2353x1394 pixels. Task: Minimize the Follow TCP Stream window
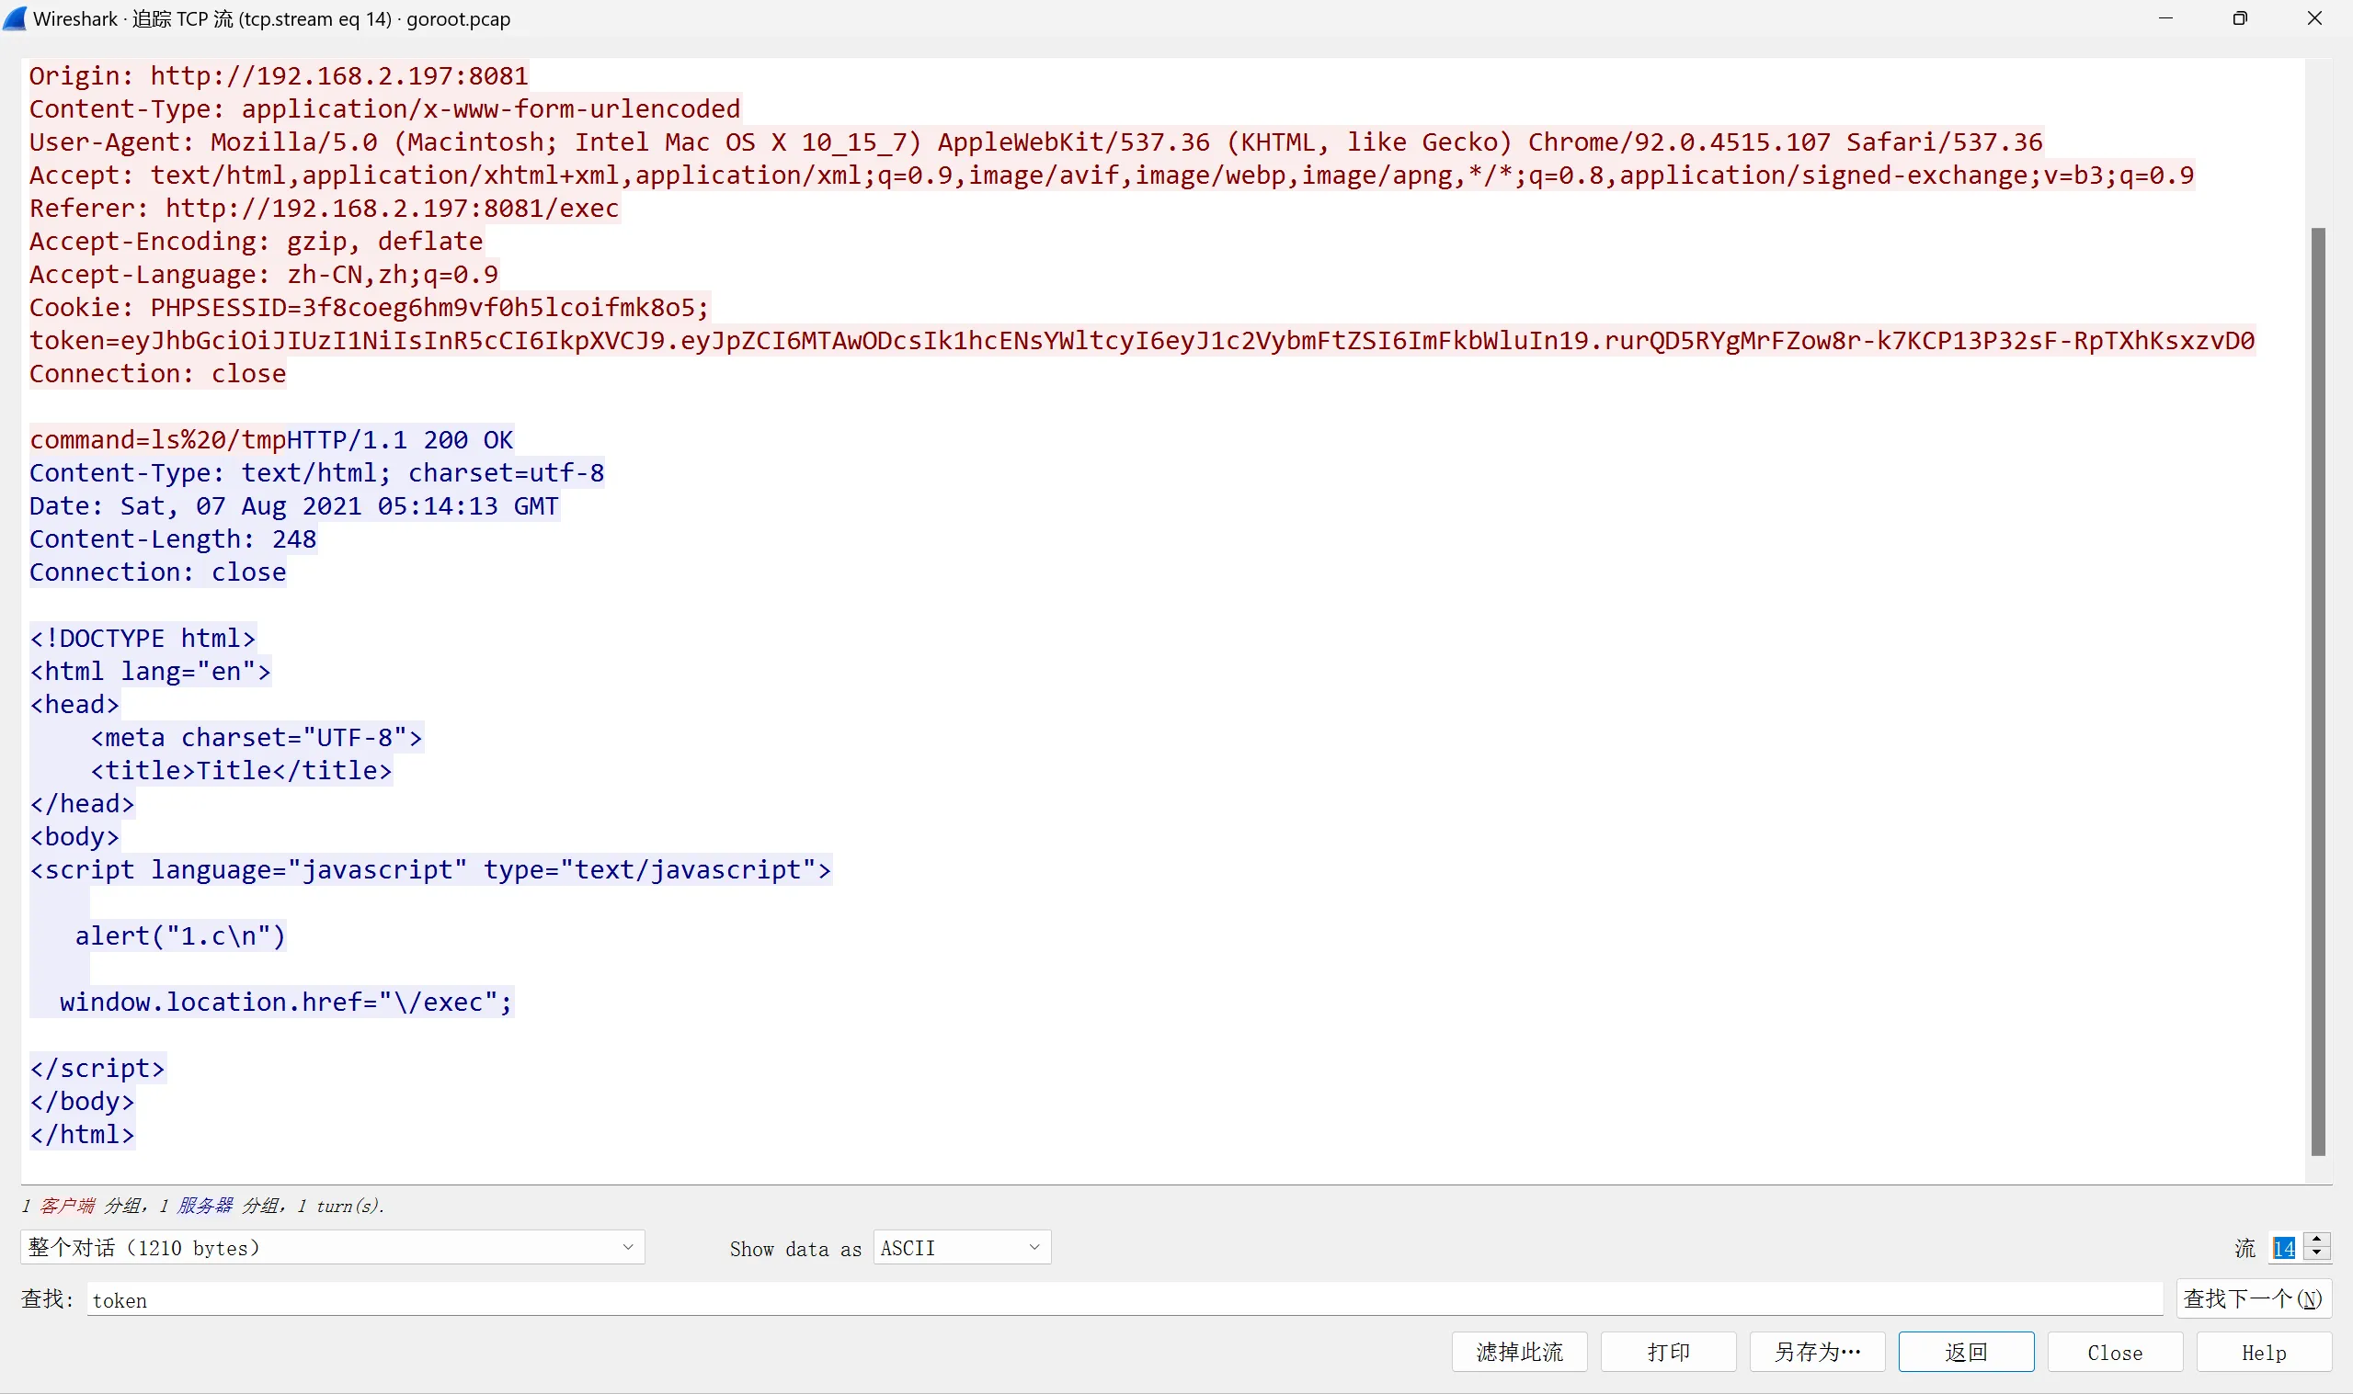point(2165,18)
